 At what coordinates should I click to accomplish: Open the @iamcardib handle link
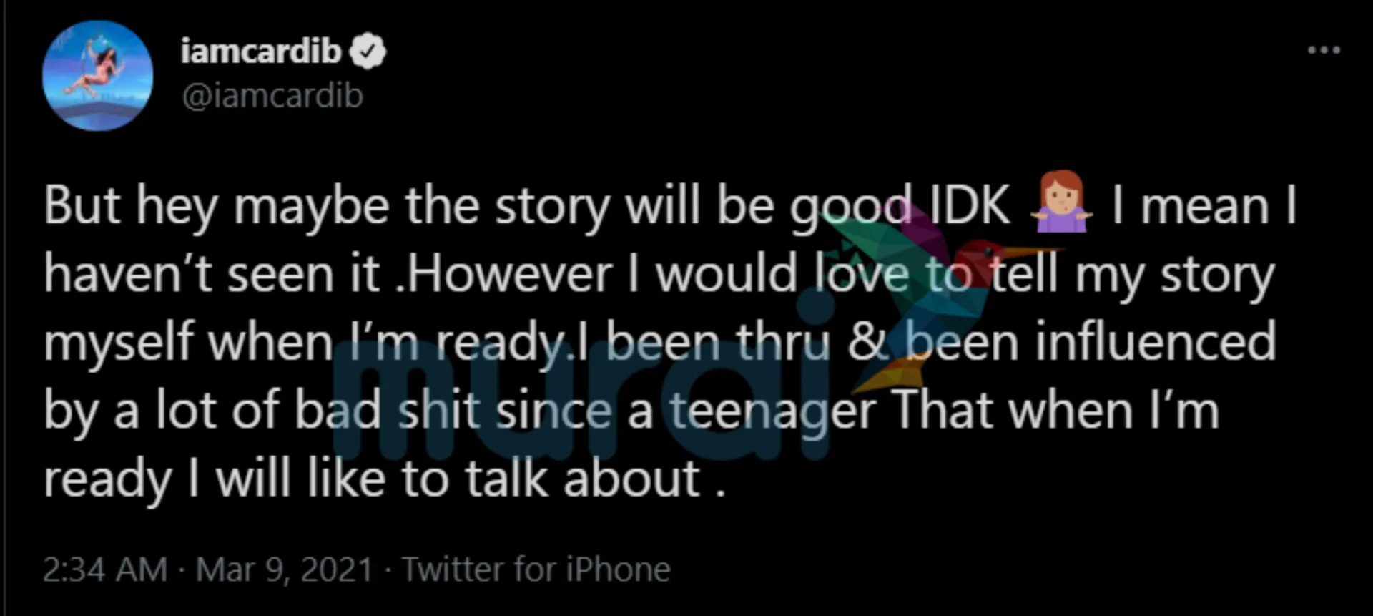pyautogui.click(x=272, y=96)
